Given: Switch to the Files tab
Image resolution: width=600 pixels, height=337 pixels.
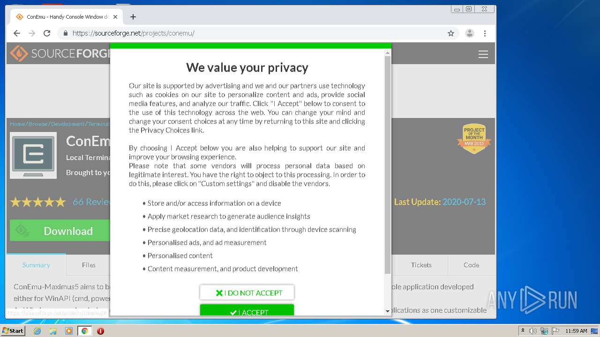Looking at the screenshot, I should [88, 265].
